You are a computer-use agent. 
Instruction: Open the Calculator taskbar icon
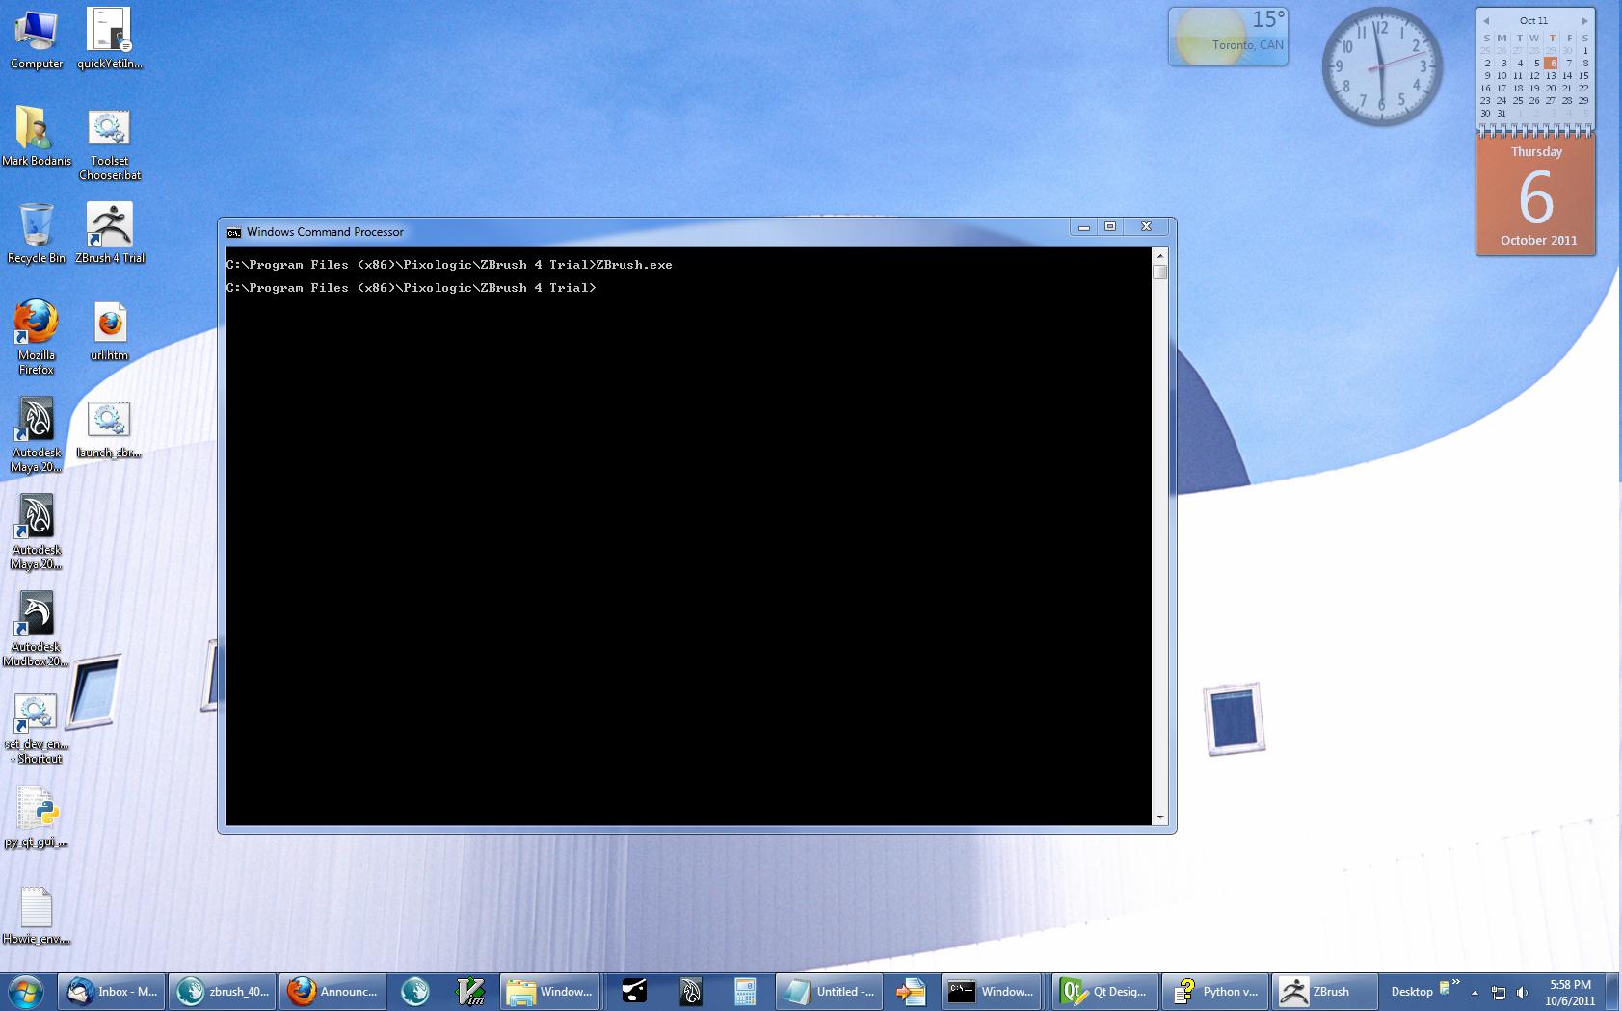click(x=744, y=991)
